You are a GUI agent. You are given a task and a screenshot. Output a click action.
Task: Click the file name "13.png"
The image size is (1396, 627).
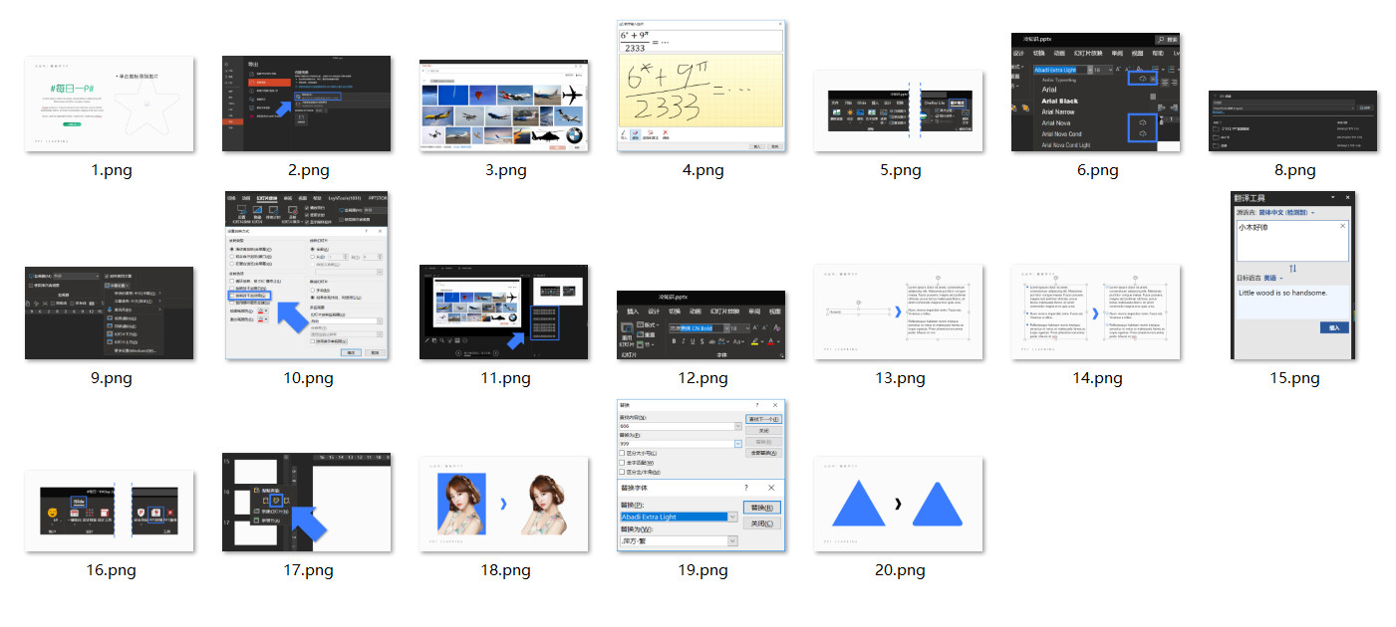point(899,378)
